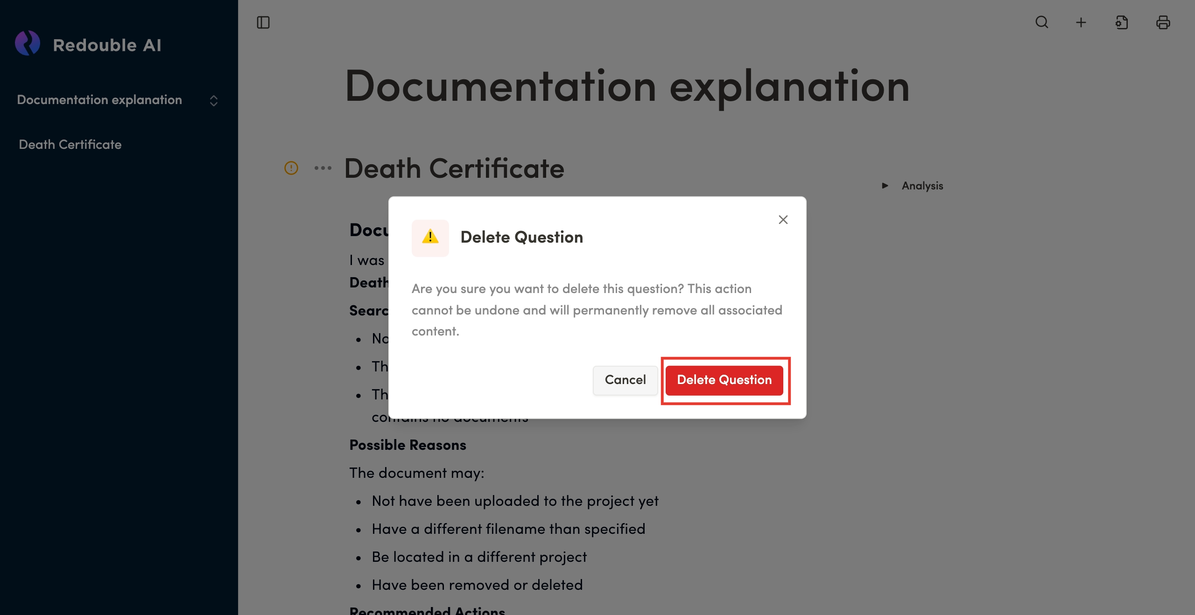Click the plus add icon

tap(1081, 22)
